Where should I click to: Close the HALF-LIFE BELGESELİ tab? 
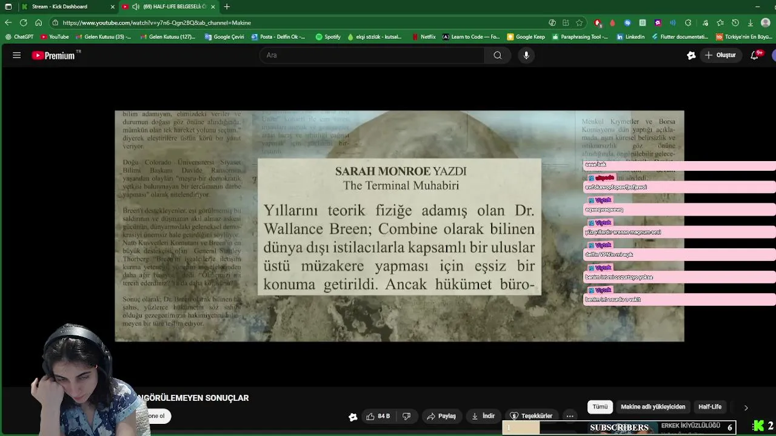(x=213, y=7)
